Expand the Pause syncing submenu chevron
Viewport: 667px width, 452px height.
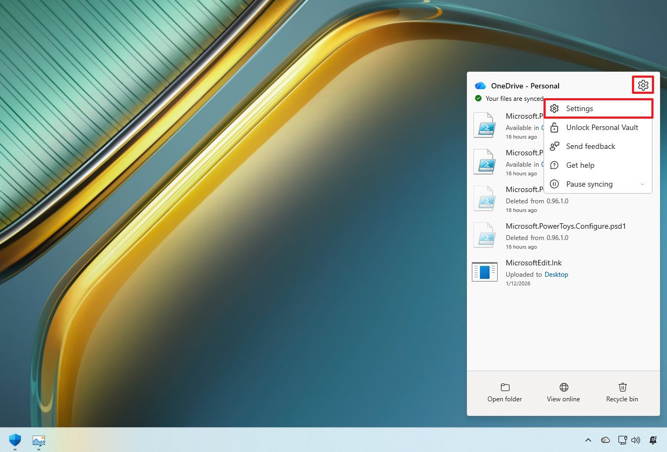(x=642, y=184)
